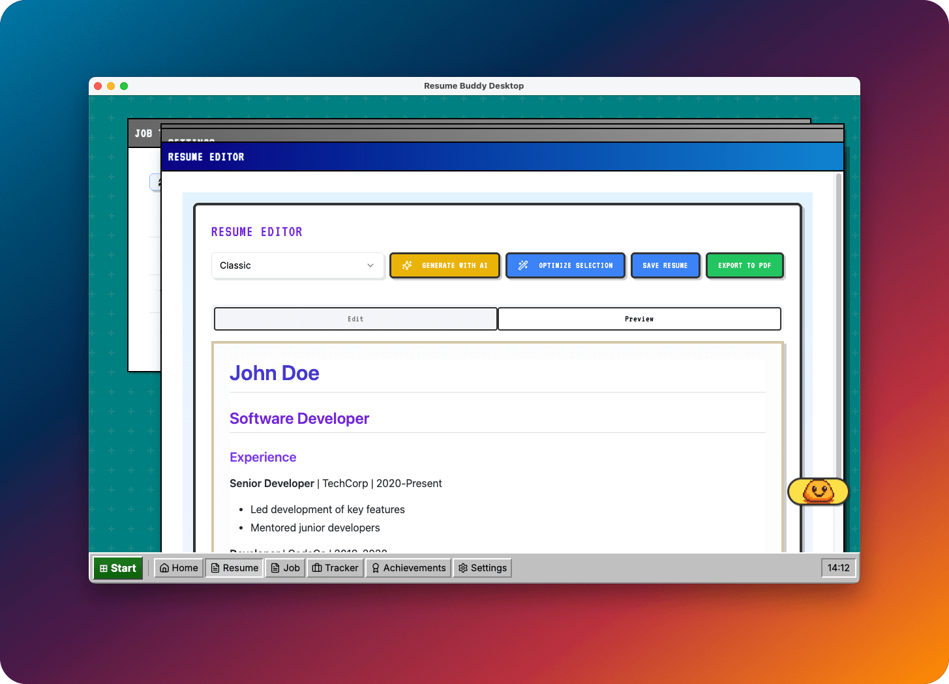Viewport: 949px width, 684px height.
Task: Click the Achievements ribbon icon in the taskbar
Action: (x=376, y=568)
